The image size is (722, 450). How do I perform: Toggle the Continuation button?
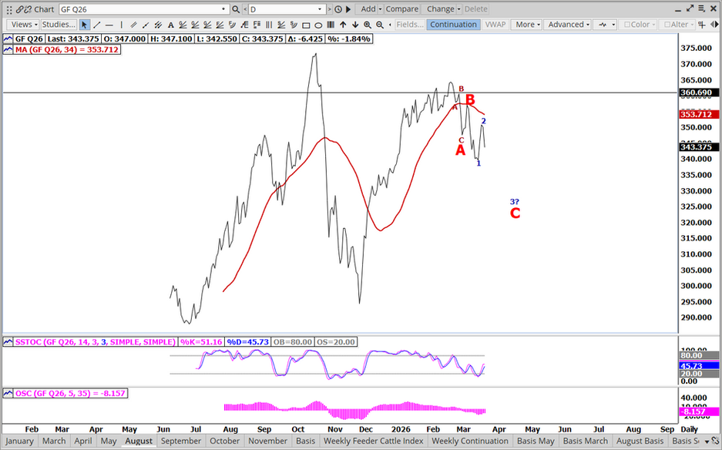click(454, 25)
